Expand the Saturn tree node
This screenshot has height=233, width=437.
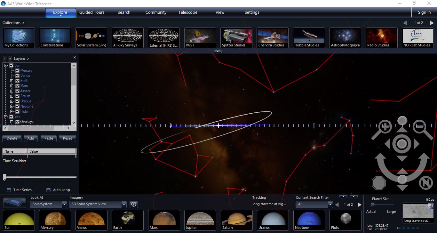(12, 96)
